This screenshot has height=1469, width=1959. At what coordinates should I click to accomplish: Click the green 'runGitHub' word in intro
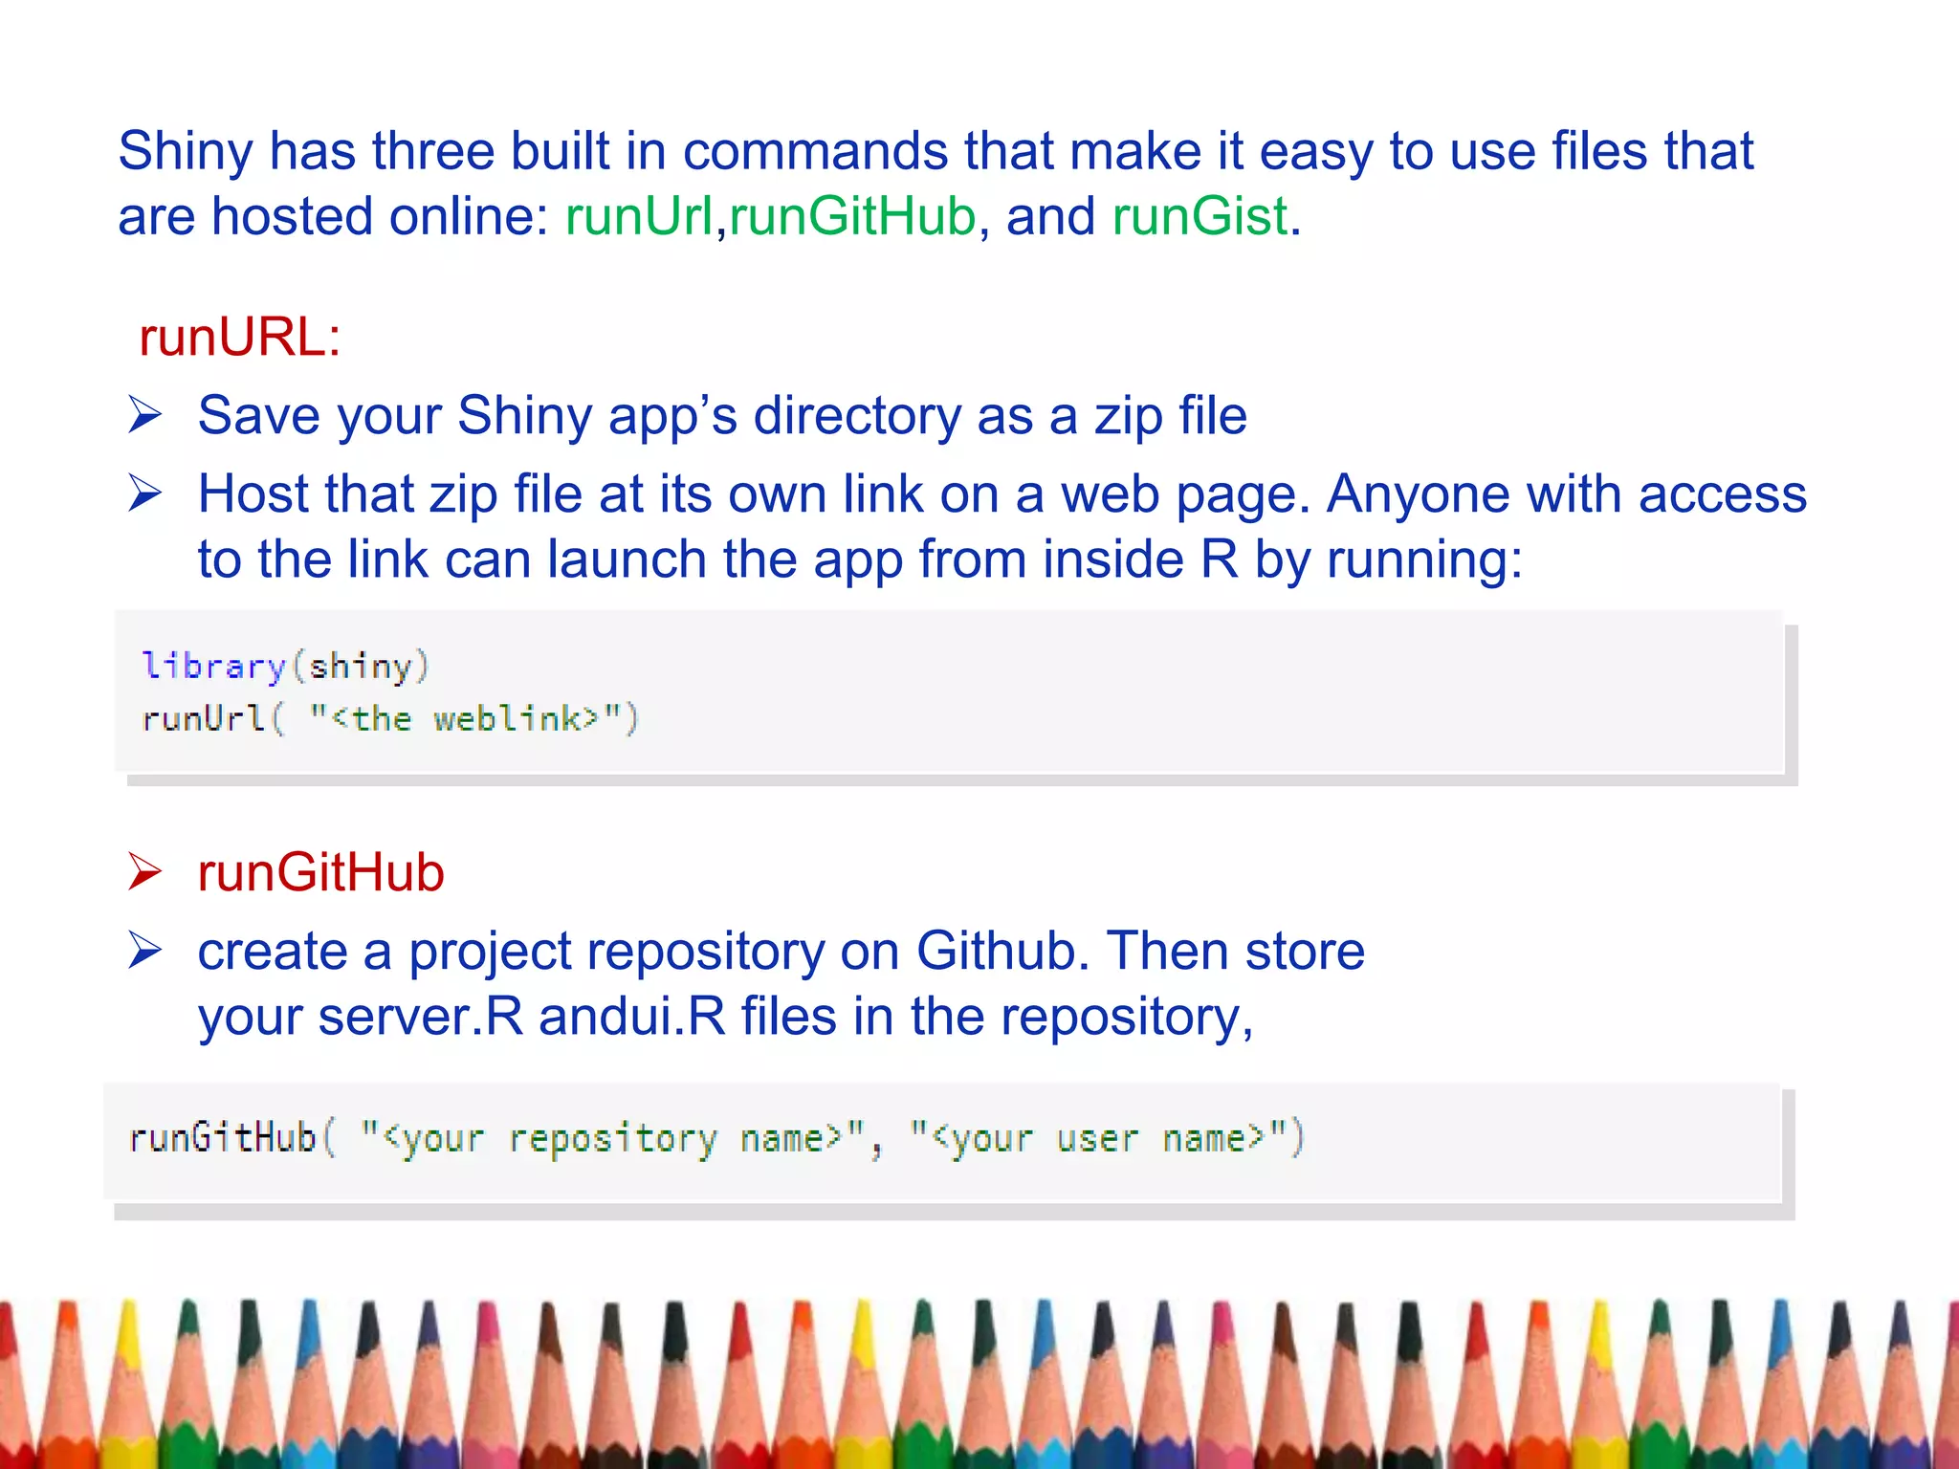point(852,216)
